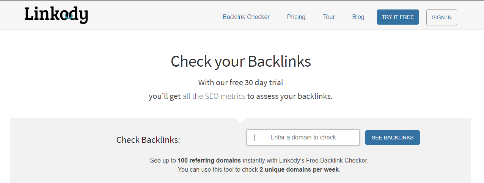The width and height of the screenshot is (484, 183).
Task: Click the "Check your Backlinks" heading
Action: pyautogui.click(x=241, y=62)
